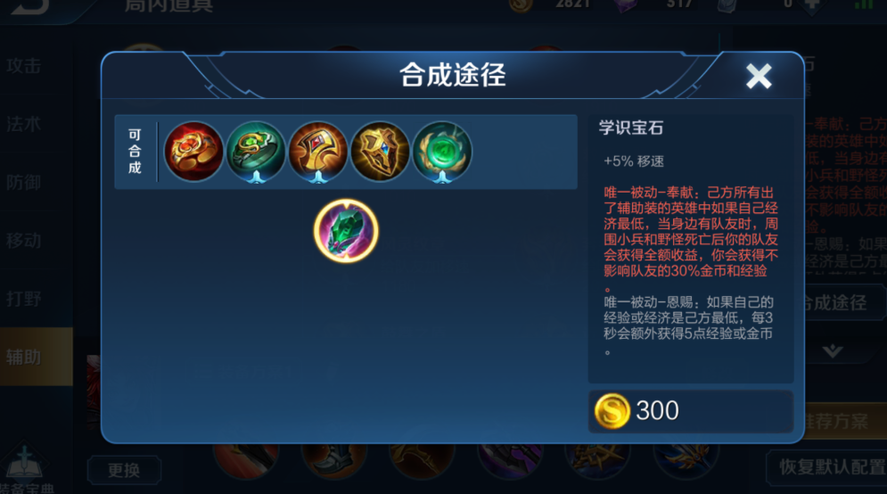This screenshot has width=887, height=494.
Task: Open the 打野 category tab
Action: 24,299
